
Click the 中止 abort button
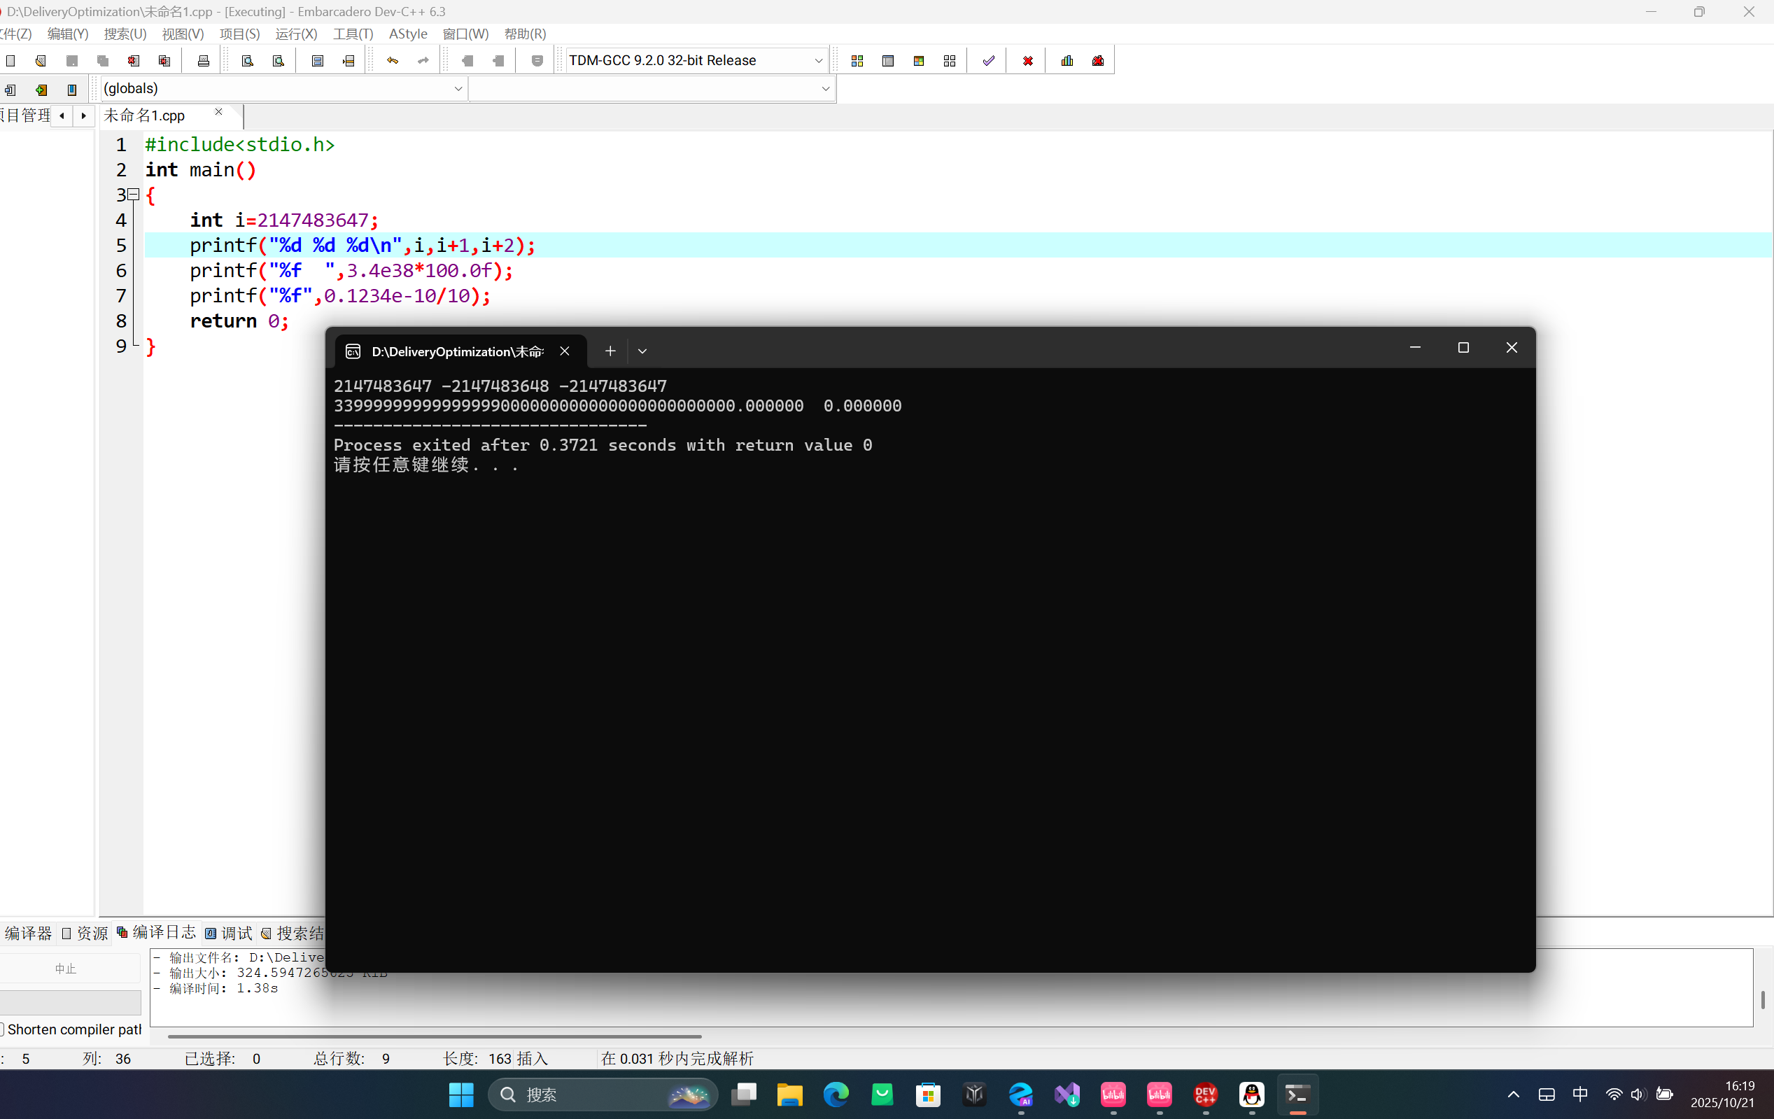tap(66, 969)
